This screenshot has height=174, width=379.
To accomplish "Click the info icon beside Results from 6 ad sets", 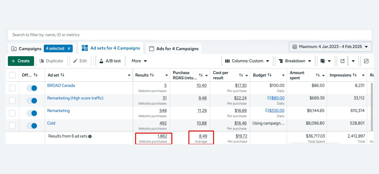I will click(x=90, y=137).
